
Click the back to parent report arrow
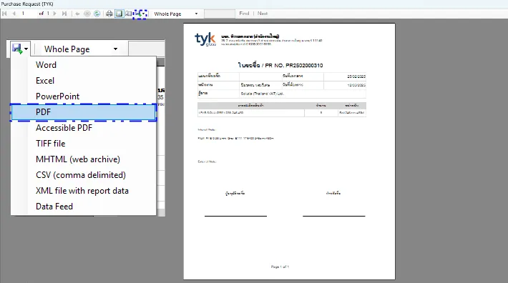[x=77, y=14]
